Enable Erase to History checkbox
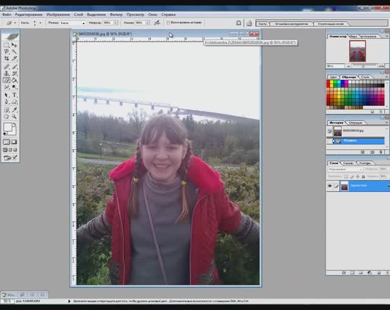Screen dimensions: 390x310 coord(168,23)
